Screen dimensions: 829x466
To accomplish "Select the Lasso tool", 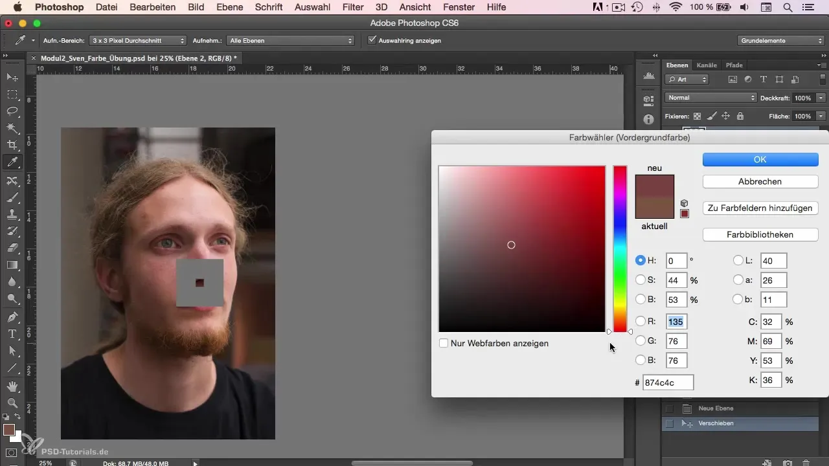I will [x=12, y=111].
